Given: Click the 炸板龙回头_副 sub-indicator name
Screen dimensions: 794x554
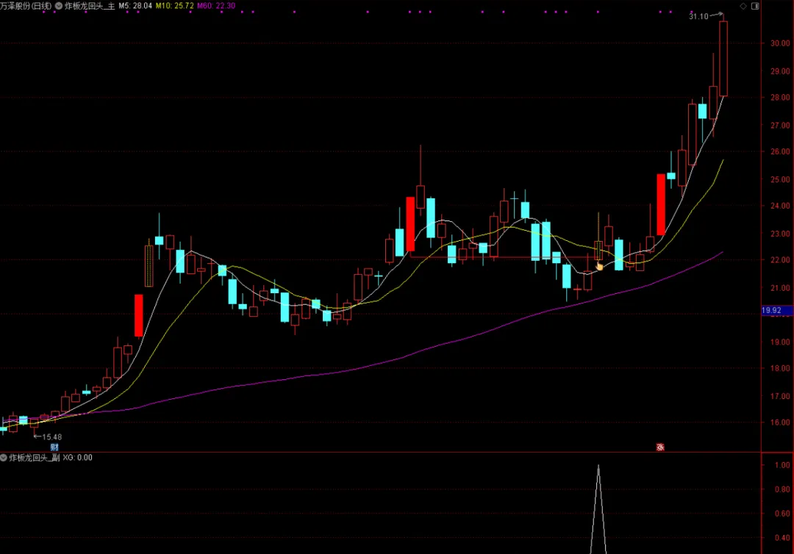Looking at the screenshot, I should (x=35, y=458).
